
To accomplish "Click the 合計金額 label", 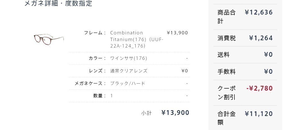I will point(226,118).
